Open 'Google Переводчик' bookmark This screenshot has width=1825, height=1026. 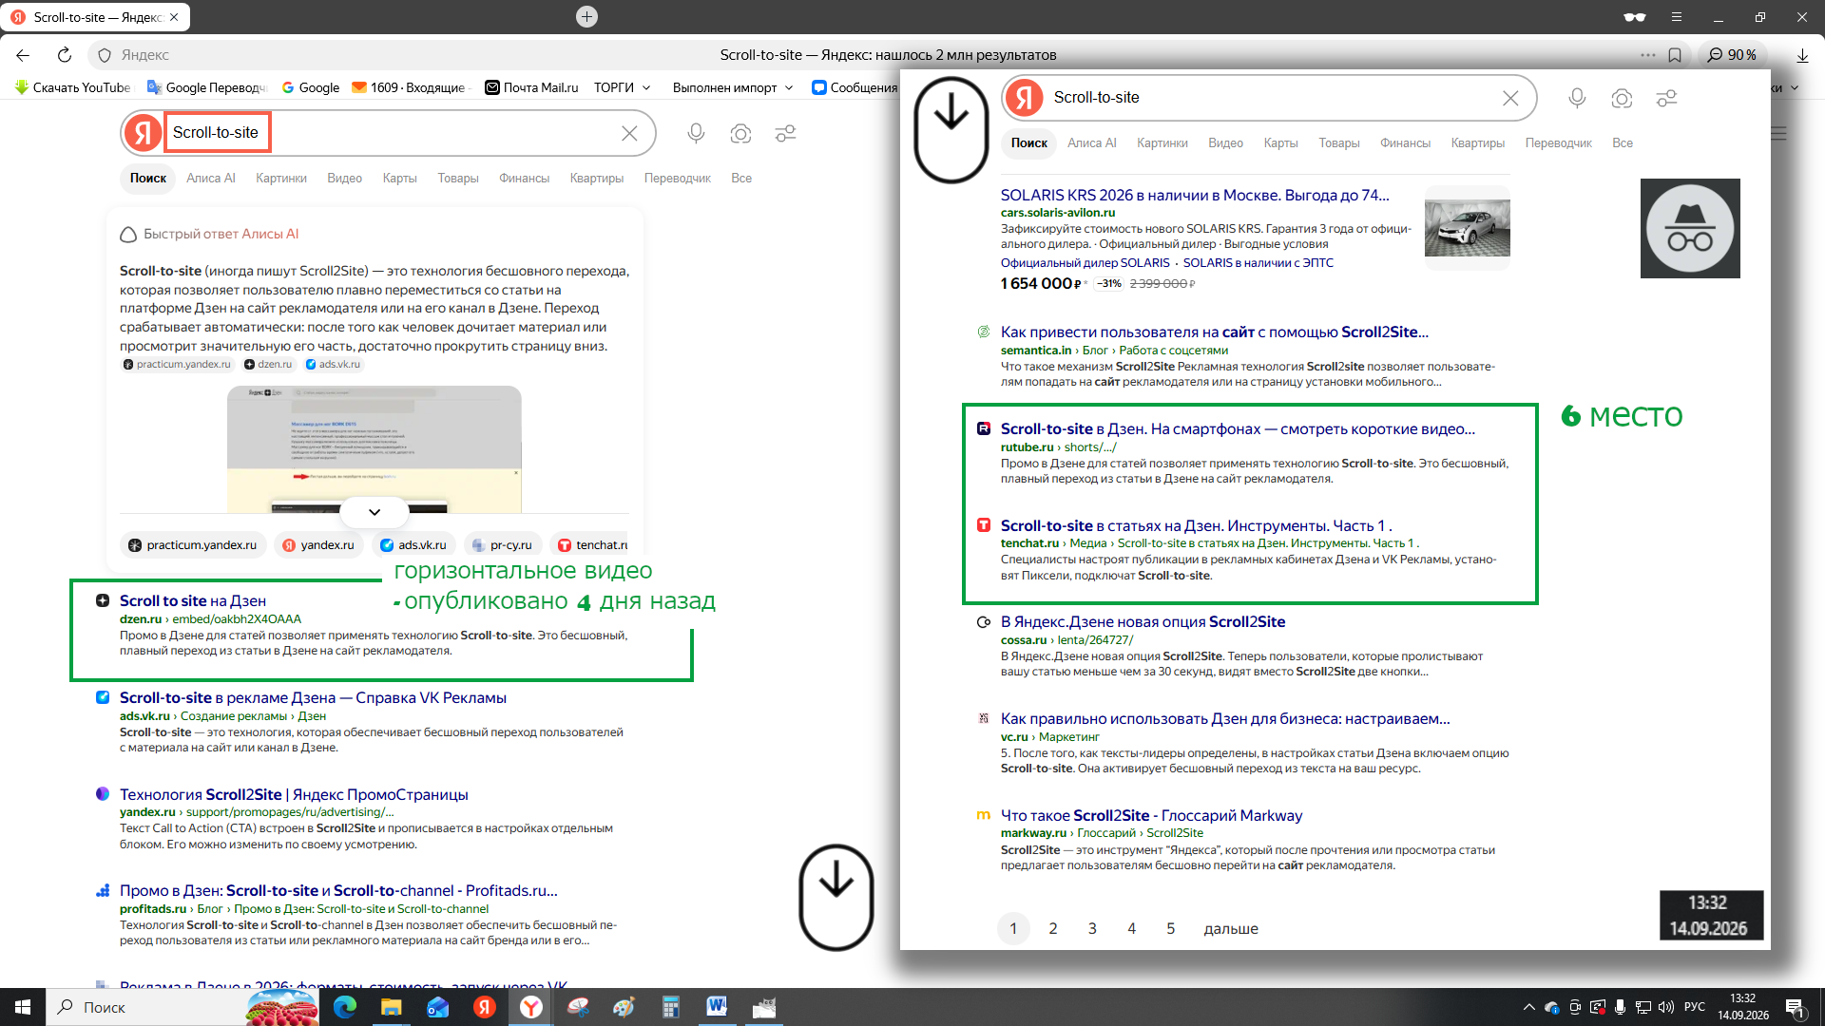click(207, 87)
